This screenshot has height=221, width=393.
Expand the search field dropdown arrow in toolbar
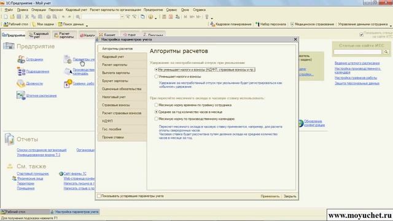pyautogui.click(x=122, y=17)
